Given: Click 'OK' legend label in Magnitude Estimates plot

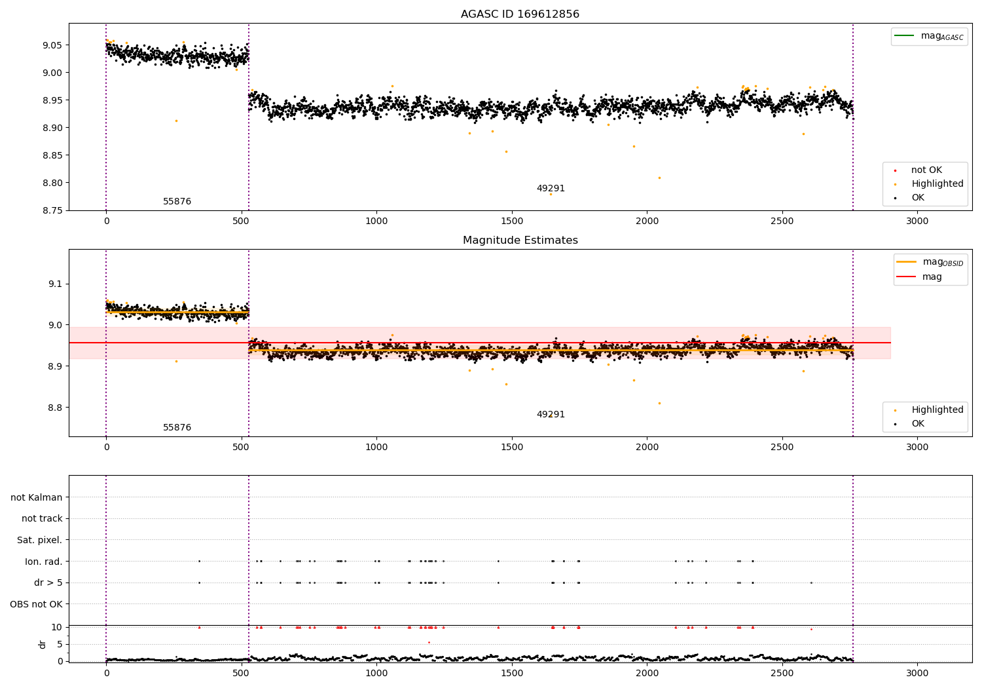Looking at the screenshot, I should (918, 423).
